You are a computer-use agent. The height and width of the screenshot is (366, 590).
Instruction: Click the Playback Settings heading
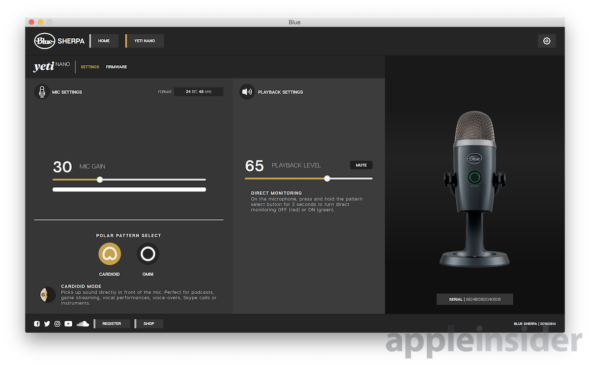click(x=280, y=92)
